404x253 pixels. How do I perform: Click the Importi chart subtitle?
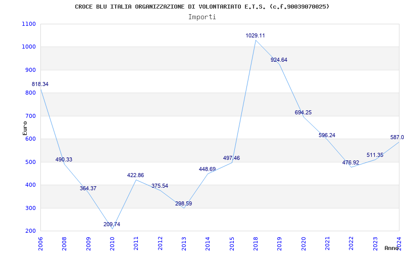202,17
